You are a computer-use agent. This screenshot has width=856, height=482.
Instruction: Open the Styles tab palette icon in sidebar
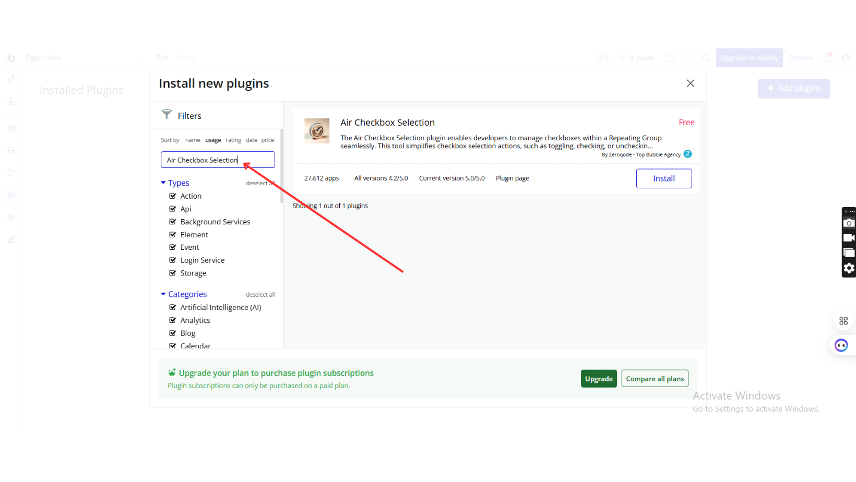coord(11,173)
